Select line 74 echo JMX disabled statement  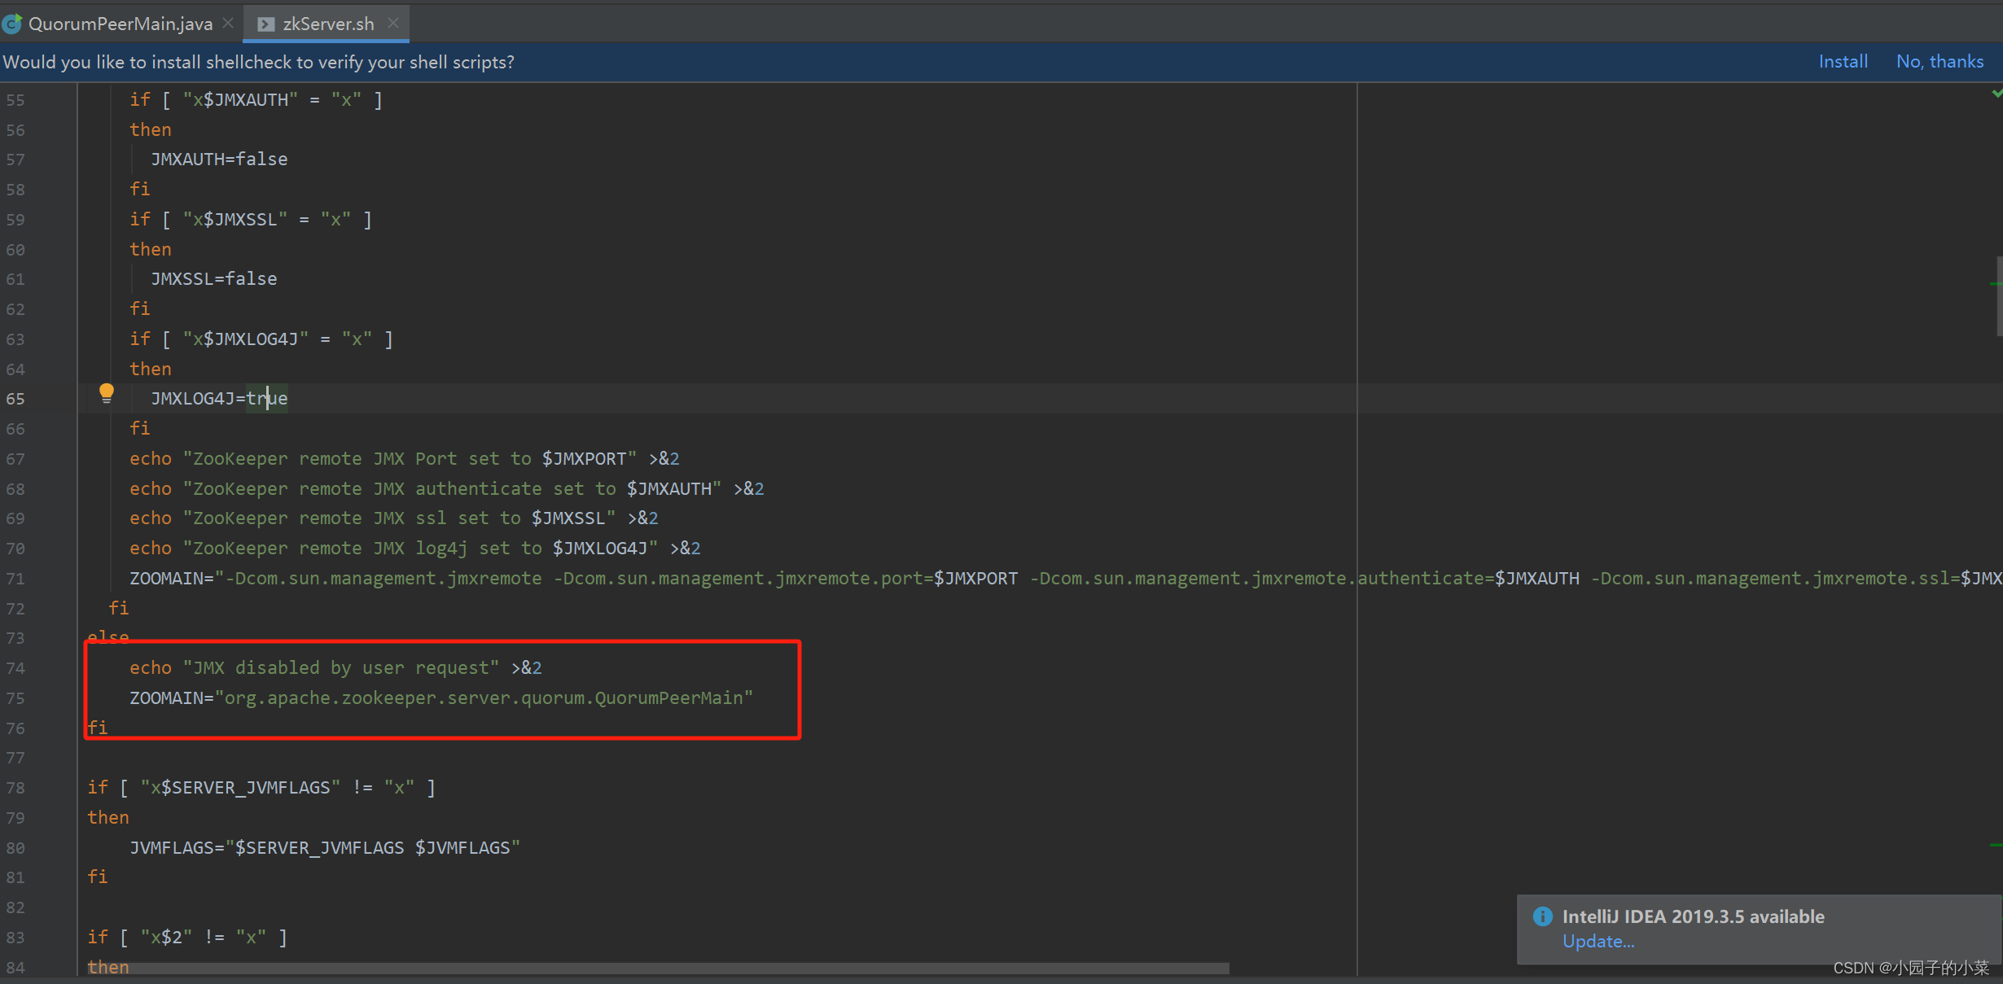pyautogui.click(x=335, y=667)
